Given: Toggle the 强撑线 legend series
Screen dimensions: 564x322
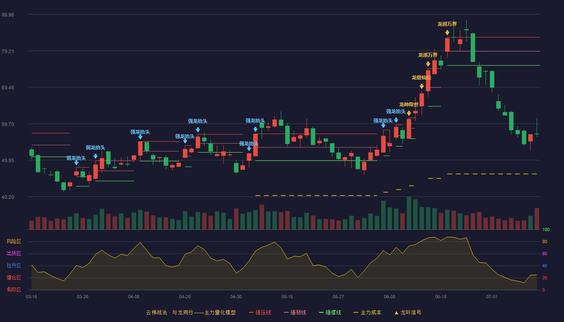Looking at the screenshot, I should pyautogui.click(x=330, y=312).
